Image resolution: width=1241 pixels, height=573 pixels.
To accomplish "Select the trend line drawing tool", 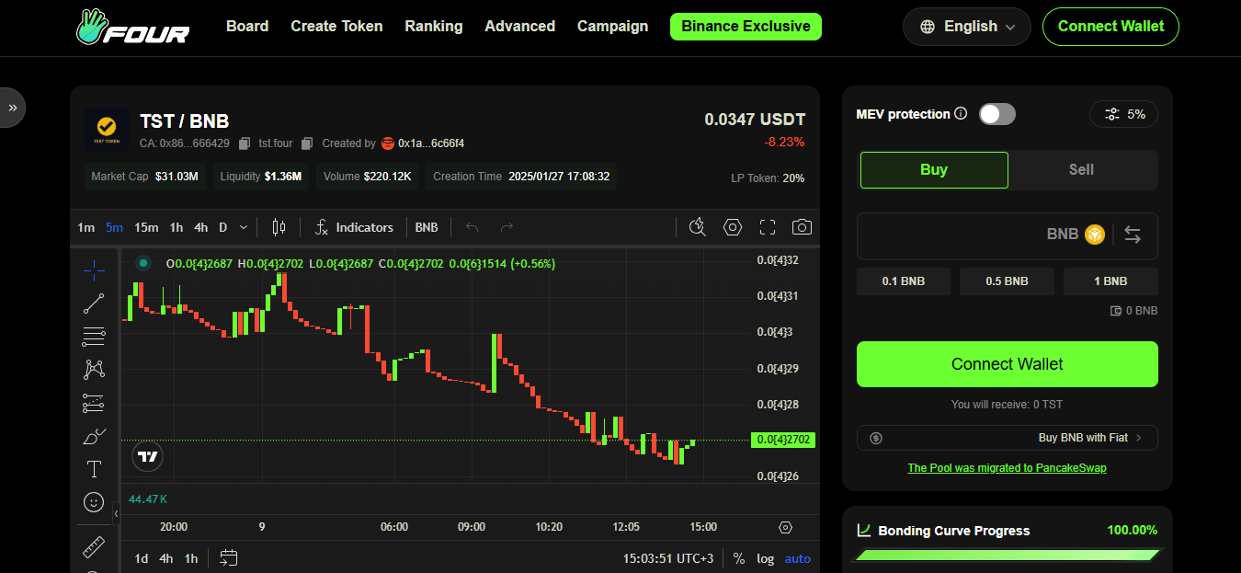I will [x=94, y=303].
